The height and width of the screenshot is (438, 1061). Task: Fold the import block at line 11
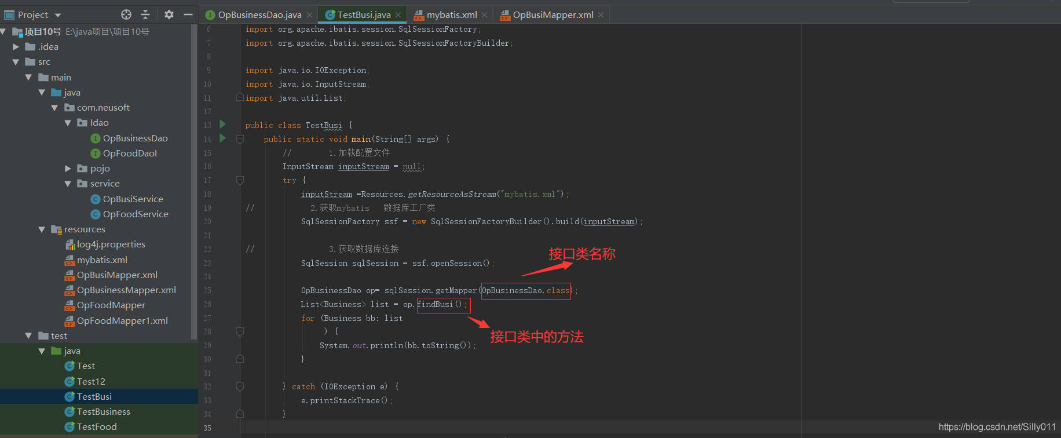(x=240, y=98)
